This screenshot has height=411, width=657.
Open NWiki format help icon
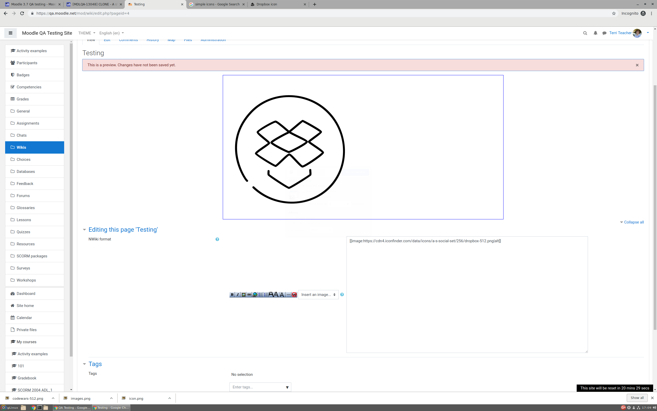point(217,239)
